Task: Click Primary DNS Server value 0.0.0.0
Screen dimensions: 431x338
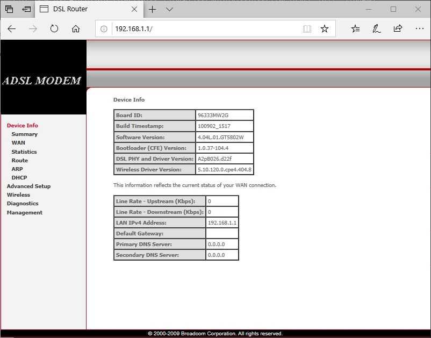Action: click(217, 244)
